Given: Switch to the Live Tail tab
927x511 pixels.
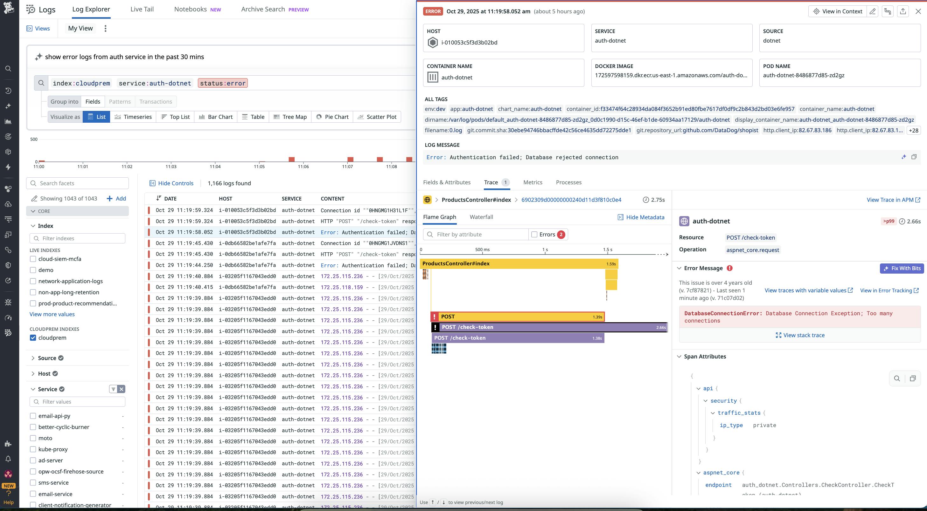Looking at the screenshot, I should tap(142, 9).
